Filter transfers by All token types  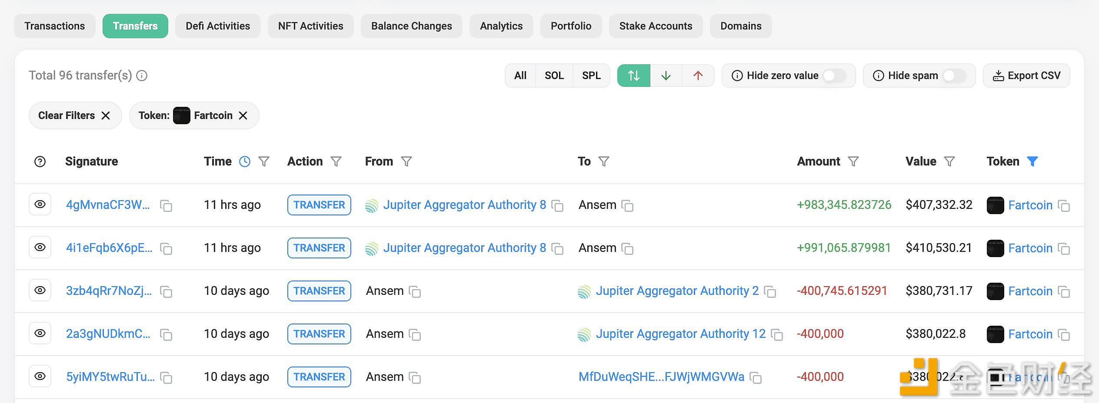point(520,76)
